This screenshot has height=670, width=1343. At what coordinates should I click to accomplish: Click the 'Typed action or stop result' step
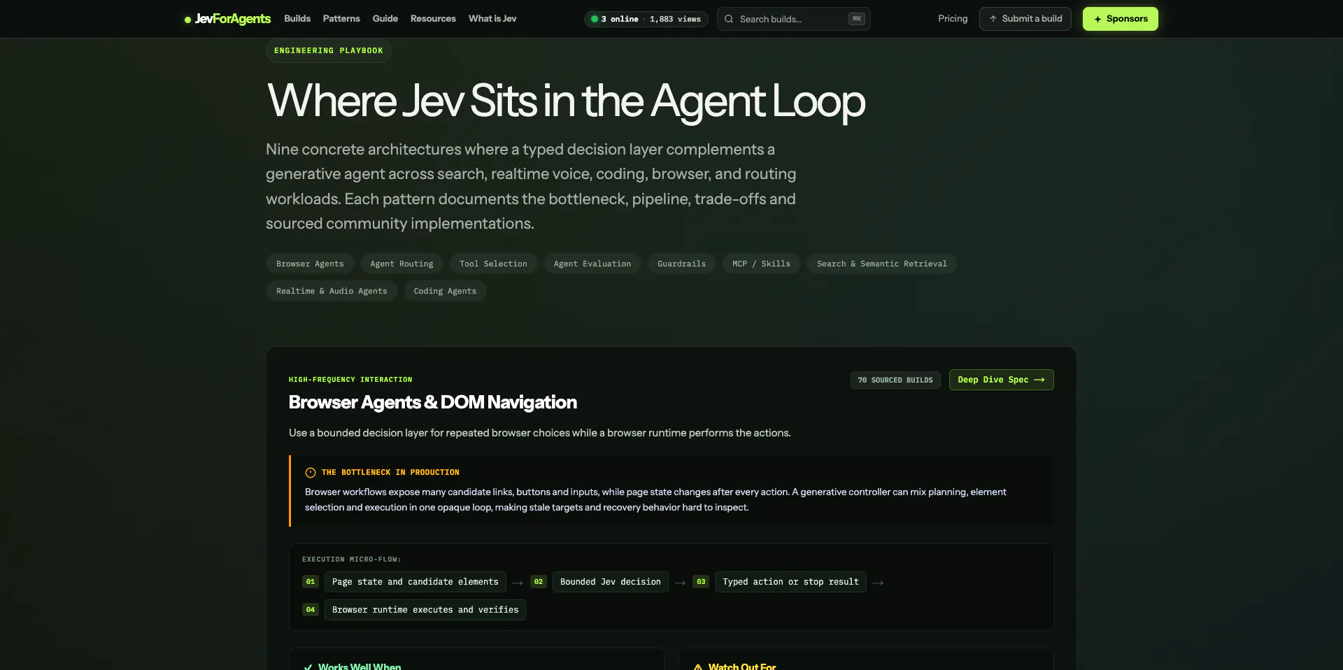(x=790, y=582)
